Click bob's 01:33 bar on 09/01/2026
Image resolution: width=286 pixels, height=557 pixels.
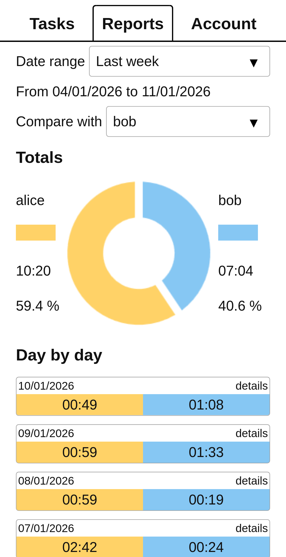pos(206,452)
